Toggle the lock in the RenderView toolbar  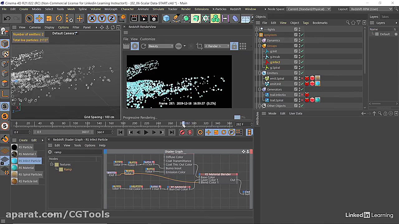point(234,46)
